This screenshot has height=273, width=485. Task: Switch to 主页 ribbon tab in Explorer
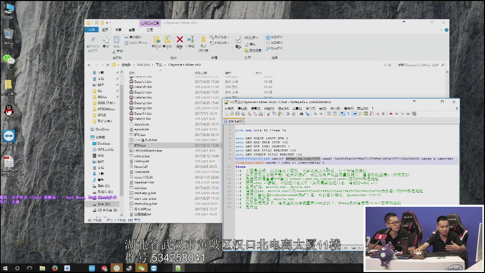coord(105,30)
